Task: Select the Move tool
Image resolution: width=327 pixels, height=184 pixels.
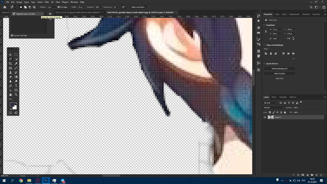Action: pyautogui.click(x=10, y=55)
